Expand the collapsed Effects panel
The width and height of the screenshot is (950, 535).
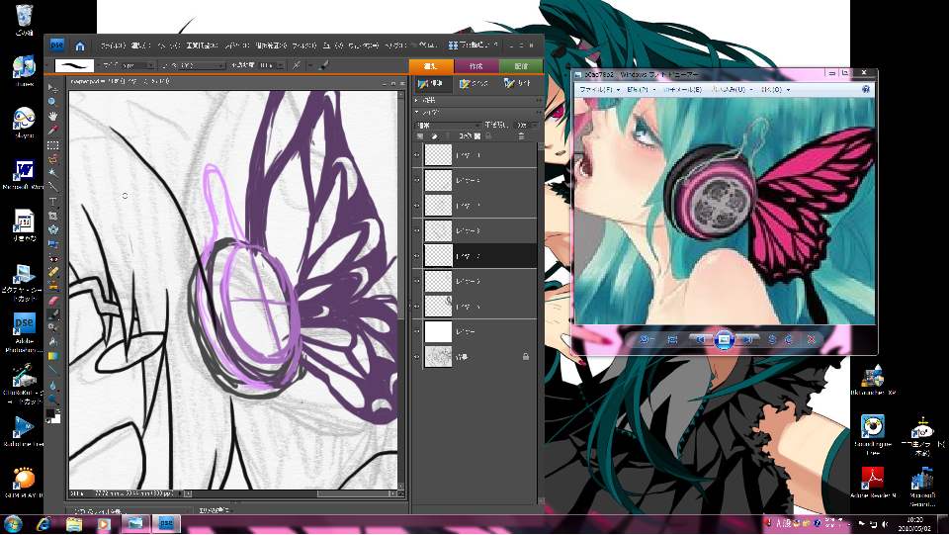click(x=417, y=100)
